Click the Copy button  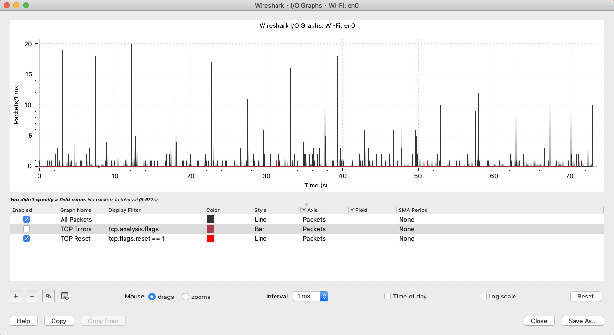[x=59, y=321]
